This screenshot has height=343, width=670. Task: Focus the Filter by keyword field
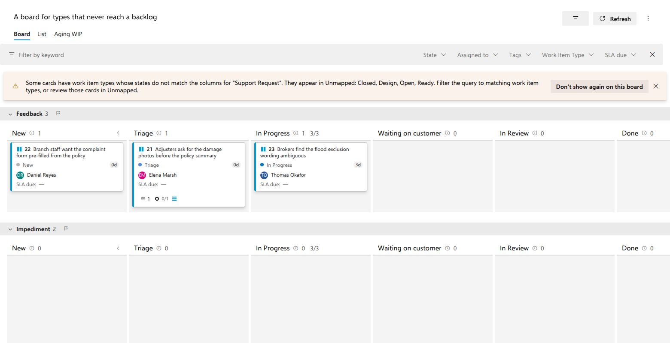point(210,55)
